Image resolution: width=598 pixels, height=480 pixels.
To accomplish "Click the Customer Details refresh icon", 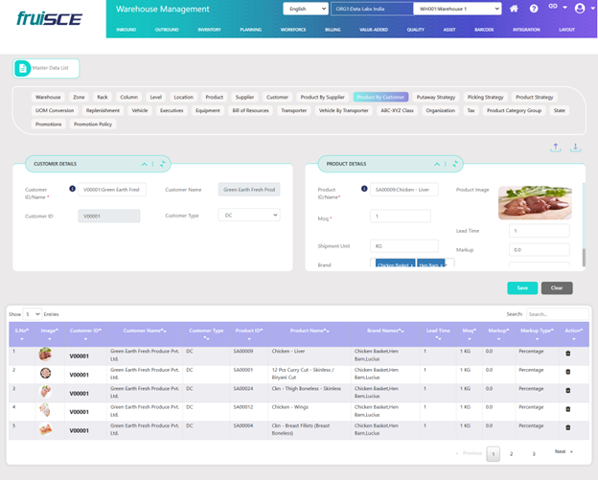I will (x=164, y=164).
